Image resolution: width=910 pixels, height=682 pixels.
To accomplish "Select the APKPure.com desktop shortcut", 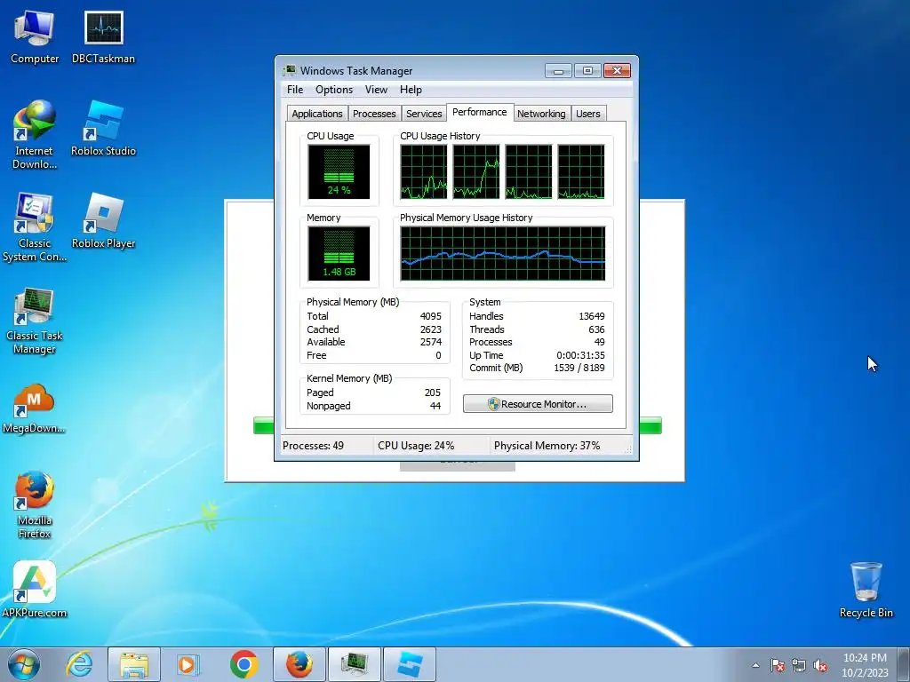I will (x=35, y=590).
